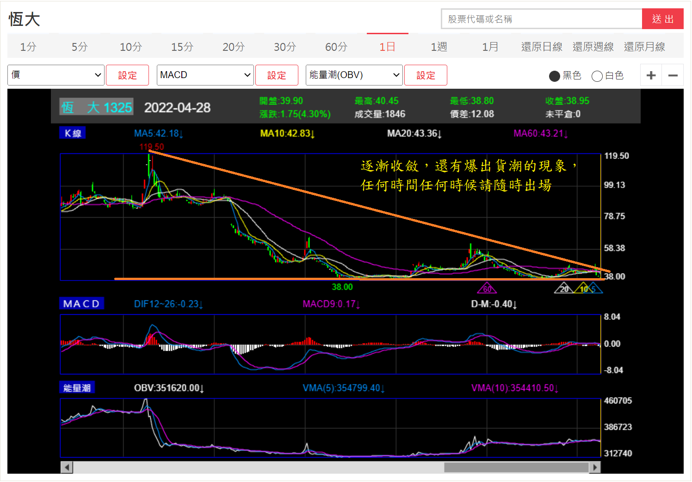
Task: Switch to the 10分 timeframe tab
Action: pyautogui.click(x=131, y=47)
